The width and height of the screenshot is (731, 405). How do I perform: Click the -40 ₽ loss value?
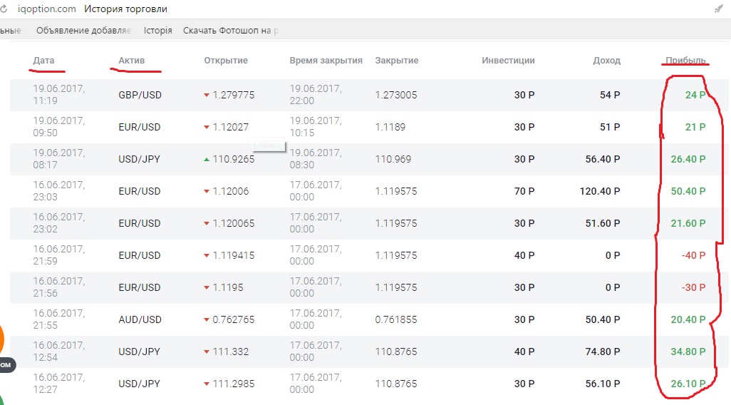click(x=694, y=256)
